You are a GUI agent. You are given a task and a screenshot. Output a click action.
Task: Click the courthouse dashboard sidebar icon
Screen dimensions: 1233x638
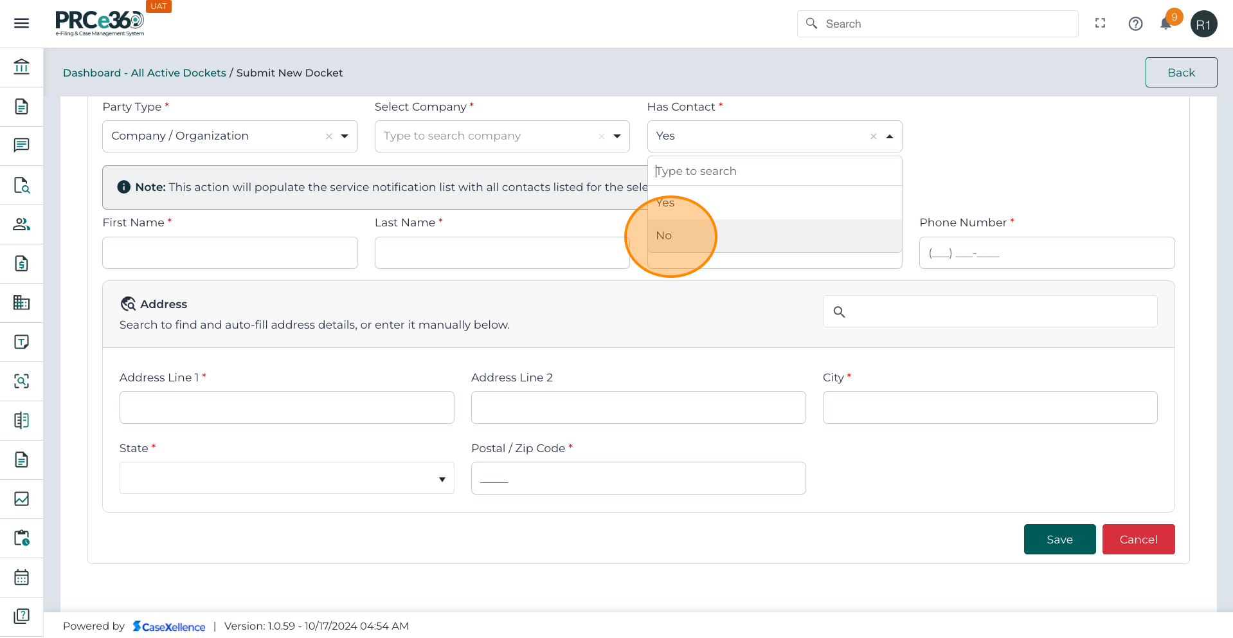click(x=21, y=67)
